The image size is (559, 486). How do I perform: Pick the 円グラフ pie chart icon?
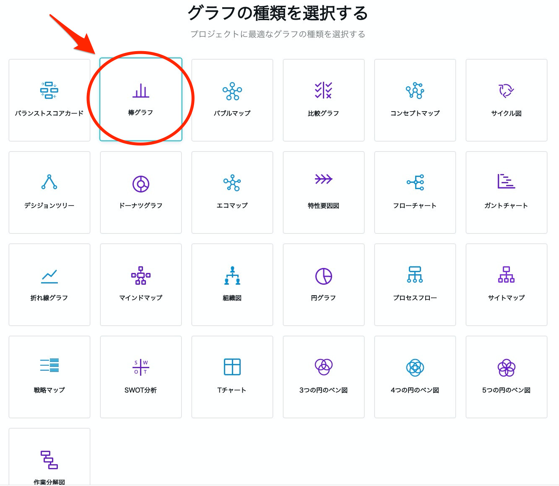pyautogui.click(x=323, y=276)
